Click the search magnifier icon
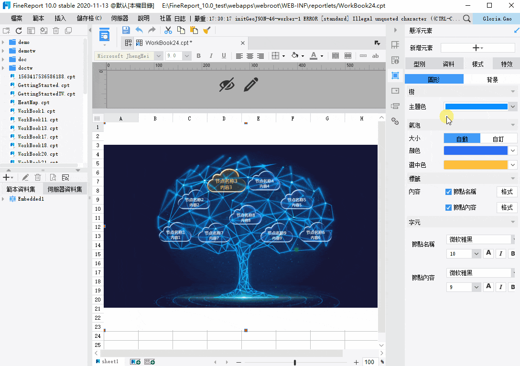The width and height of the screenshot is (520, 366). coord(466,19)
